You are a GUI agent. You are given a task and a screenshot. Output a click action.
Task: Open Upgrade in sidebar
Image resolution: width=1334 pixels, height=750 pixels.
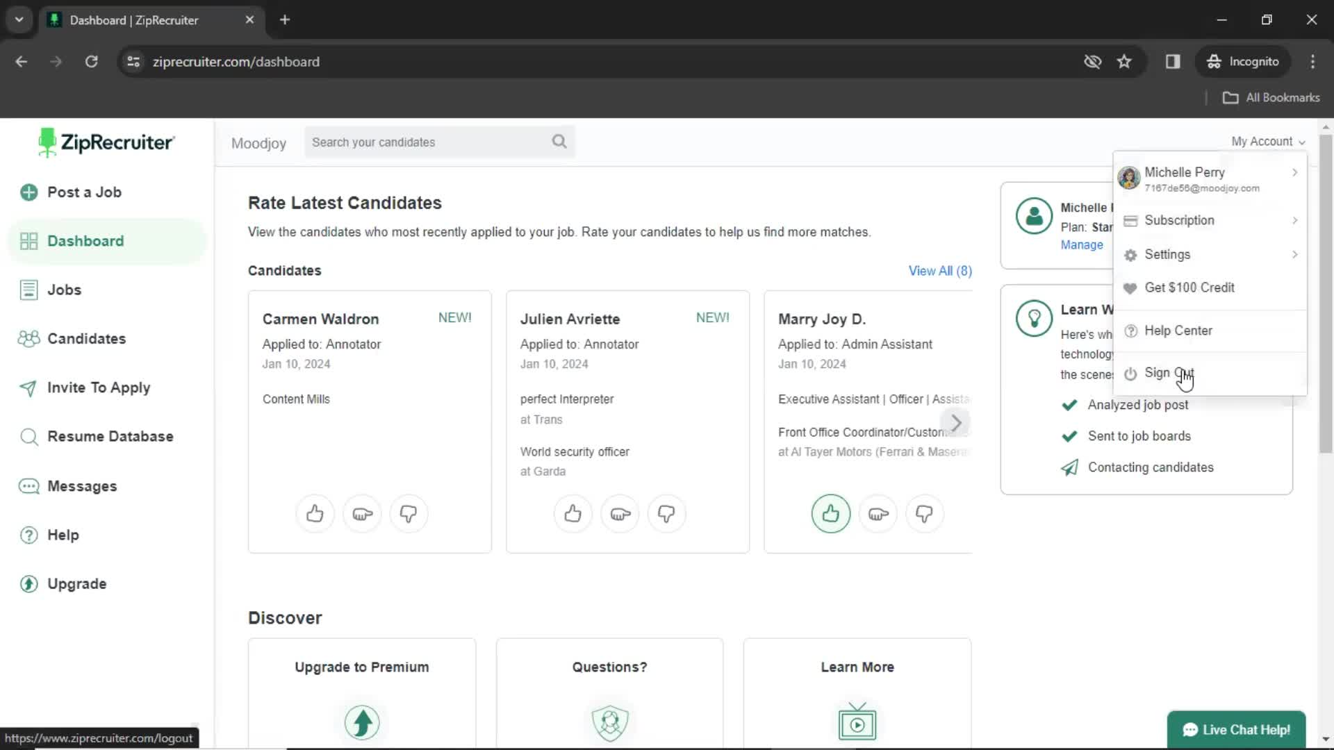[107, 584]
